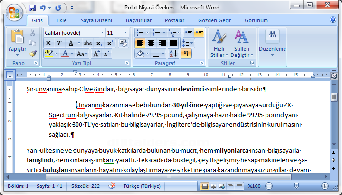Open Word Help question mark icon
The height and width of the screenshot is (195, 342).
[x=333, y=19]
